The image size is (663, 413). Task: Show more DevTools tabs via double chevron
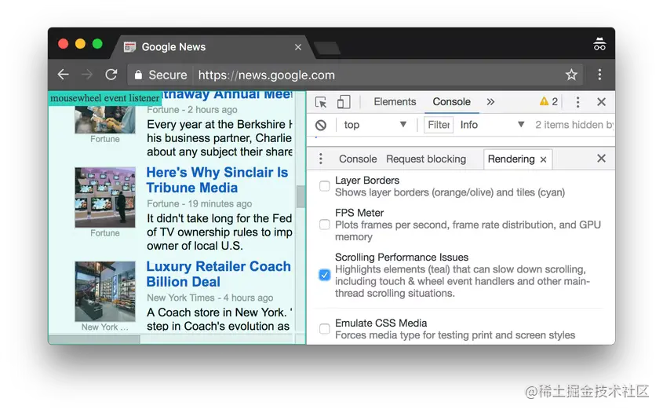click(490, 102)
